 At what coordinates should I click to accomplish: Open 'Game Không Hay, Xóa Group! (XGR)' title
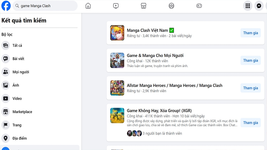159,111
